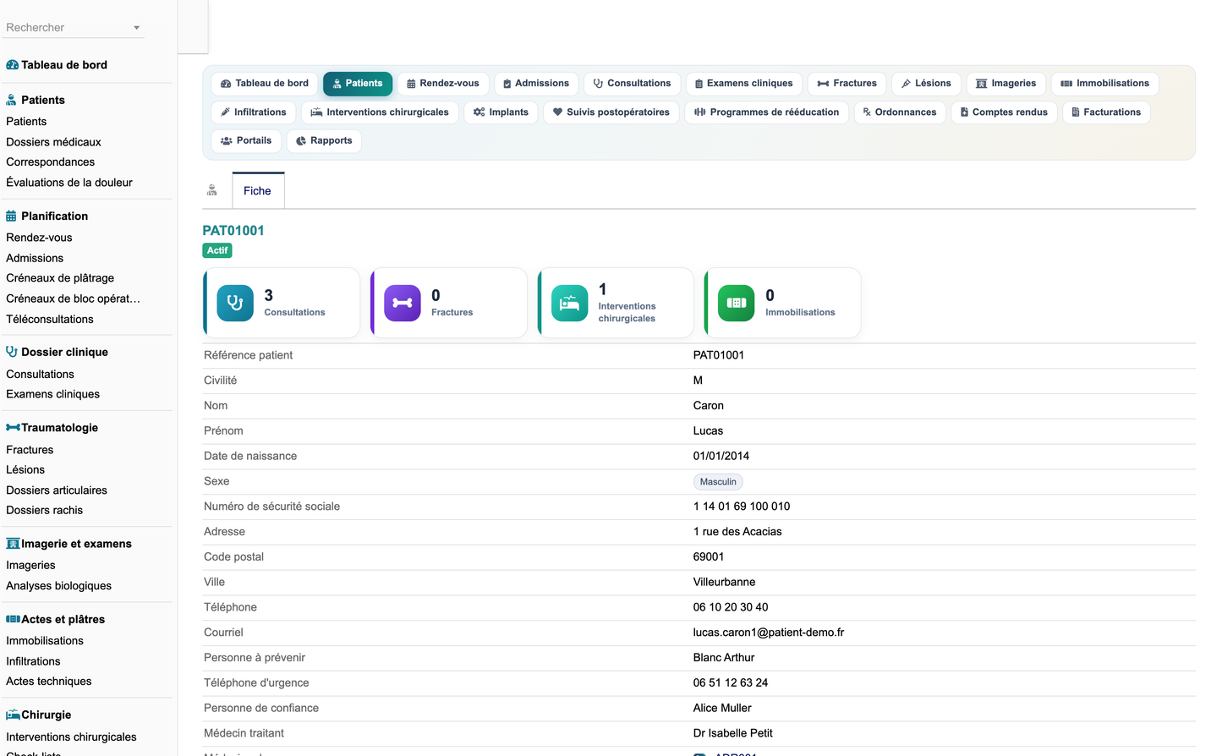The height and width of the screenshot is (756, 1222).
Task: Open Correspondances in the sidebar
Action: pos(50,162)
